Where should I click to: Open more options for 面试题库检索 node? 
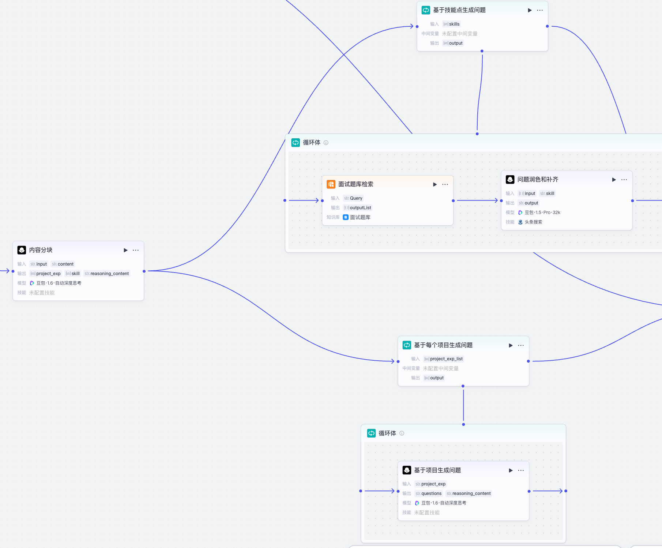[445, 184]
